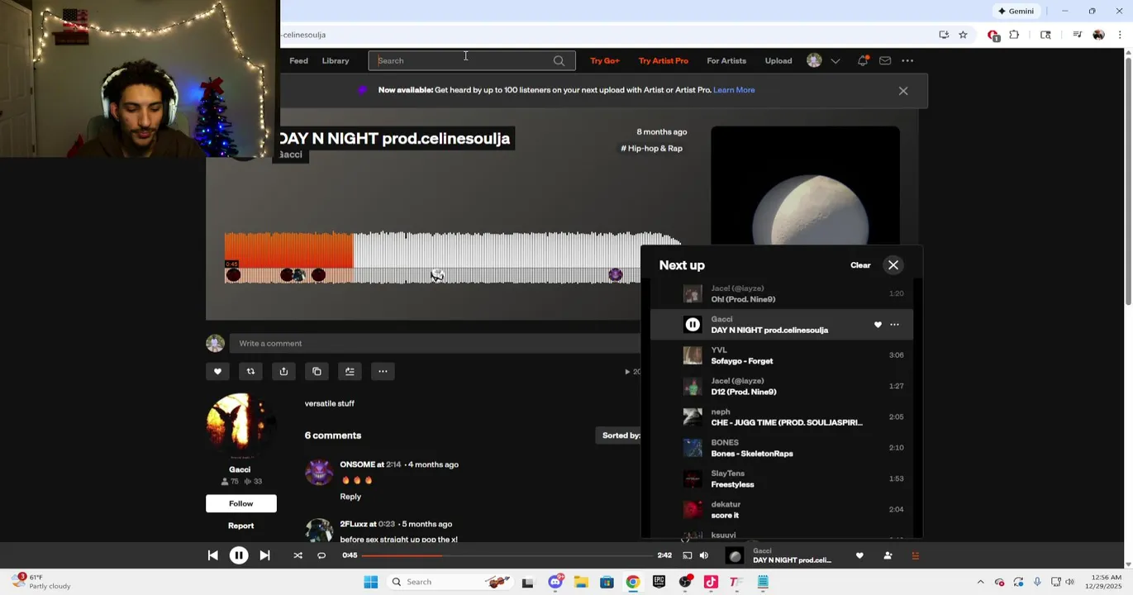Select score it by dekatur in the queue
Image resolution: width=1133 pixels, height=595 pixels.
pos(782,510)
